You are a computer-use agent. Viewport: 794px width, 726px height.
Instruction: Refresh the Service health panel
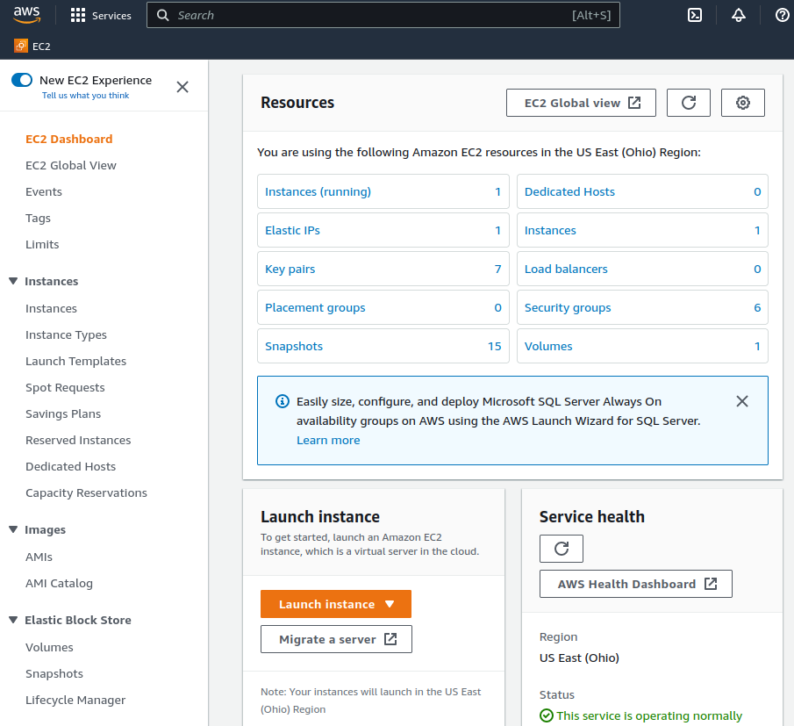point(562,549)
